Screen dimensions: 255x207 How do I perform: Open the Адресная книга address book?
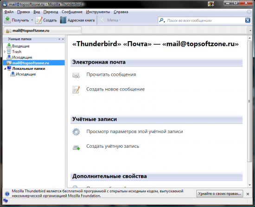coord(77,20)
